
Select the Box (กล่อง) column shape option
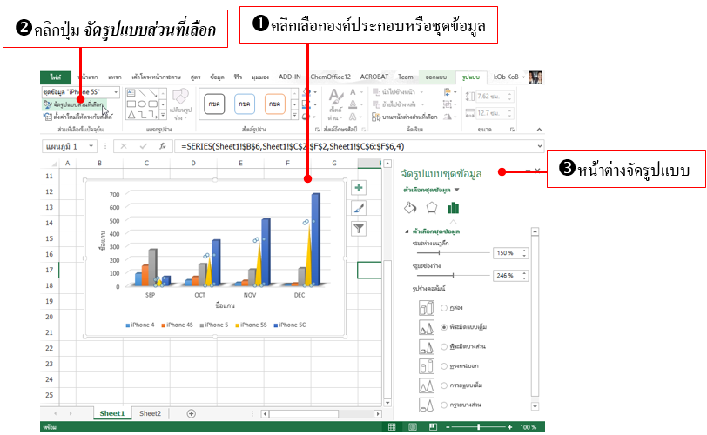click(x=446, y=308)
